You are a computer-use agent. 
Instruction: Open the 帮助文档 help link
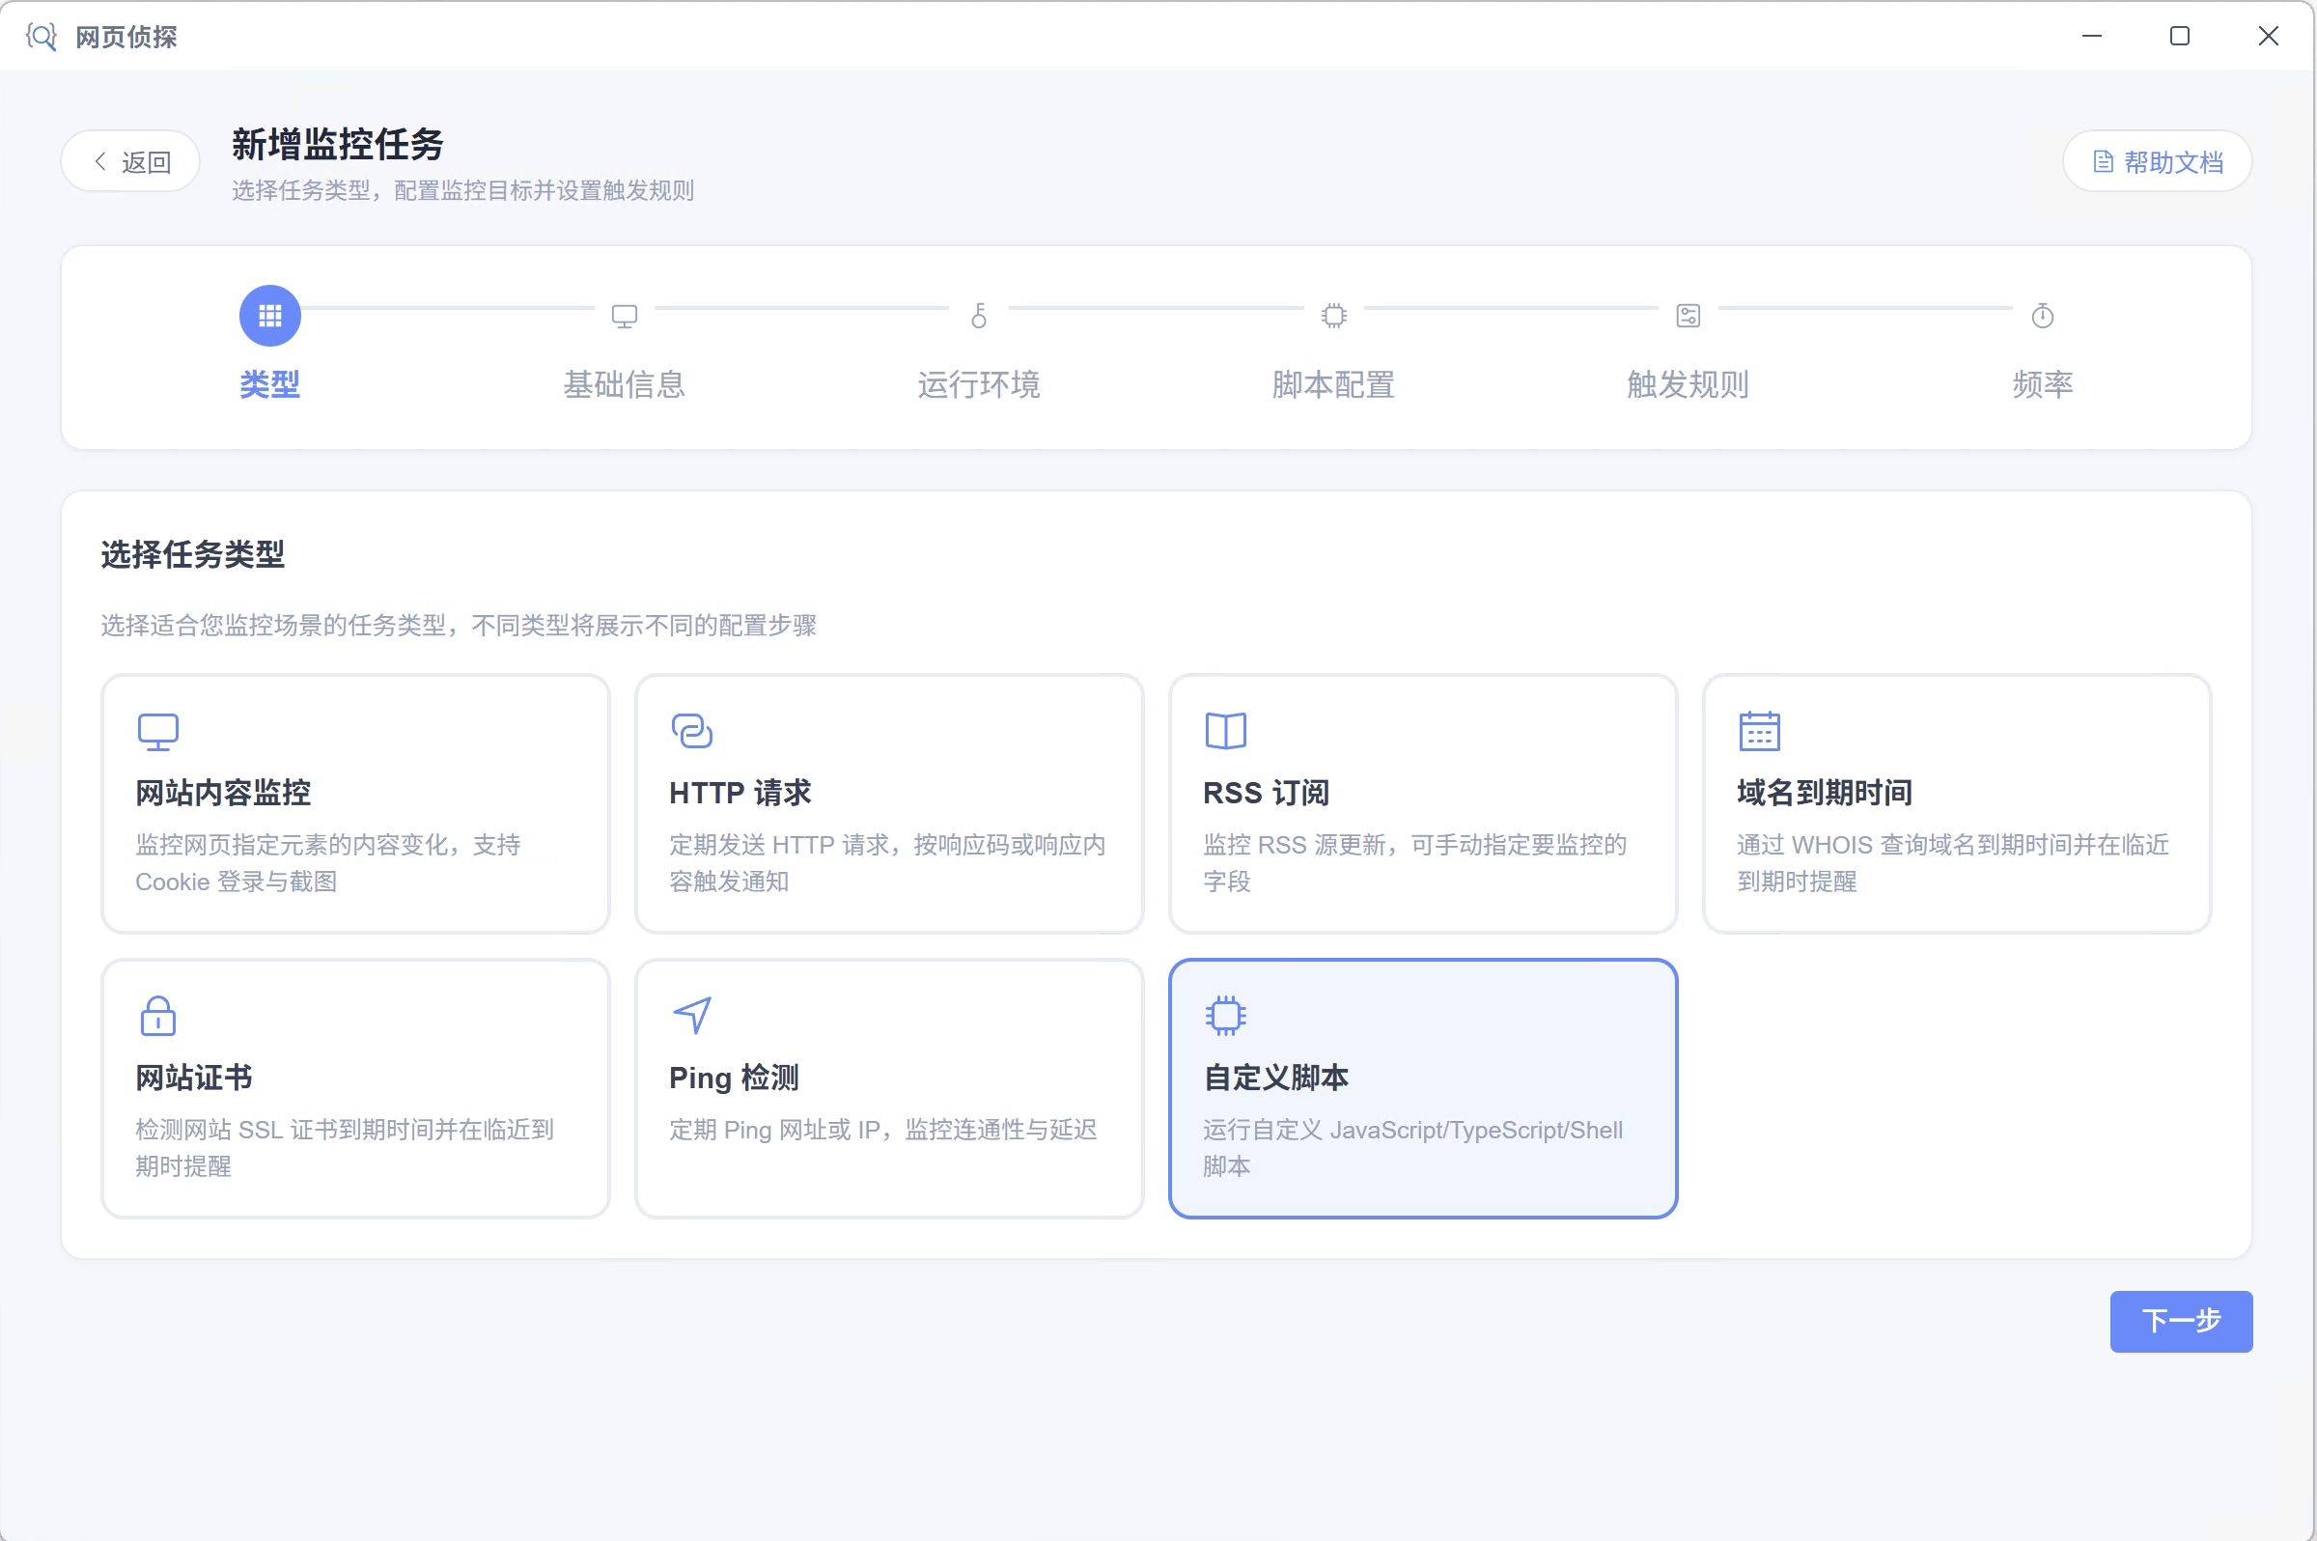pos(2157,161)
